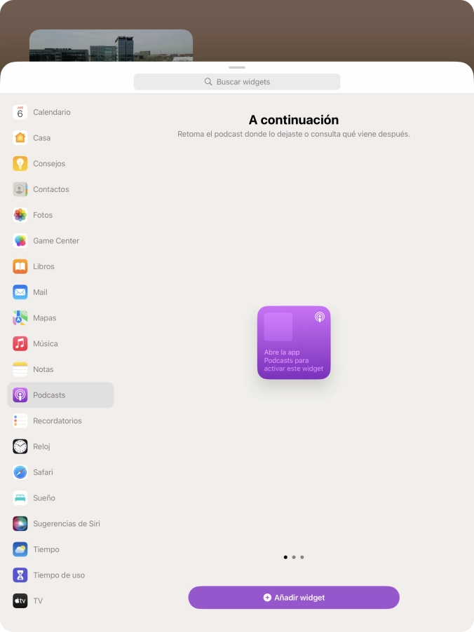Click 'Abre la app Podcasts' widget text
Screen dimensions: 474x632
pos(294,360)
